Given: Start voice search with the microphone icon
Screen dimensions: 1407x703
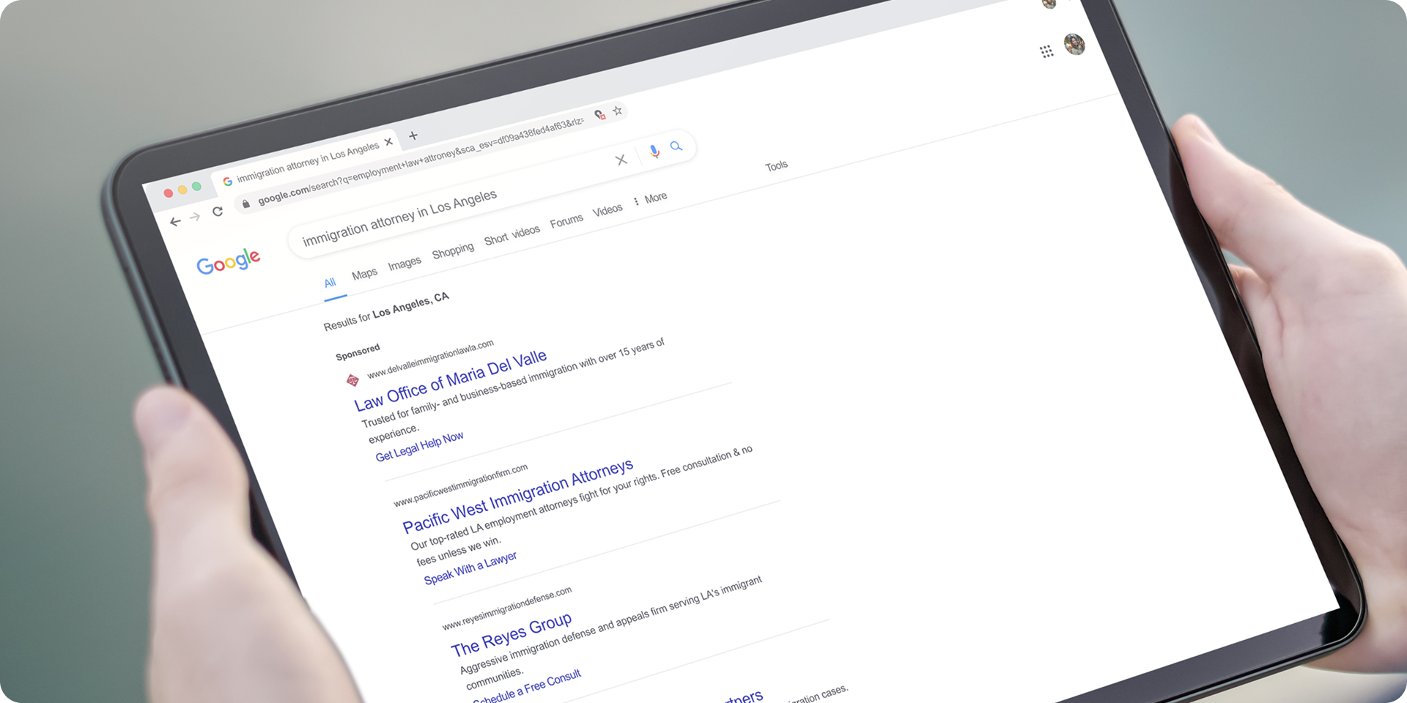Looking at the screenshot, I should [654, 152].
